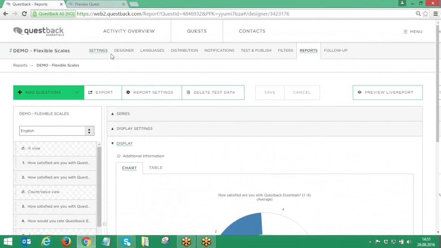
Task: Select question 4 How would you rate Questback
Action: point(55,221)
